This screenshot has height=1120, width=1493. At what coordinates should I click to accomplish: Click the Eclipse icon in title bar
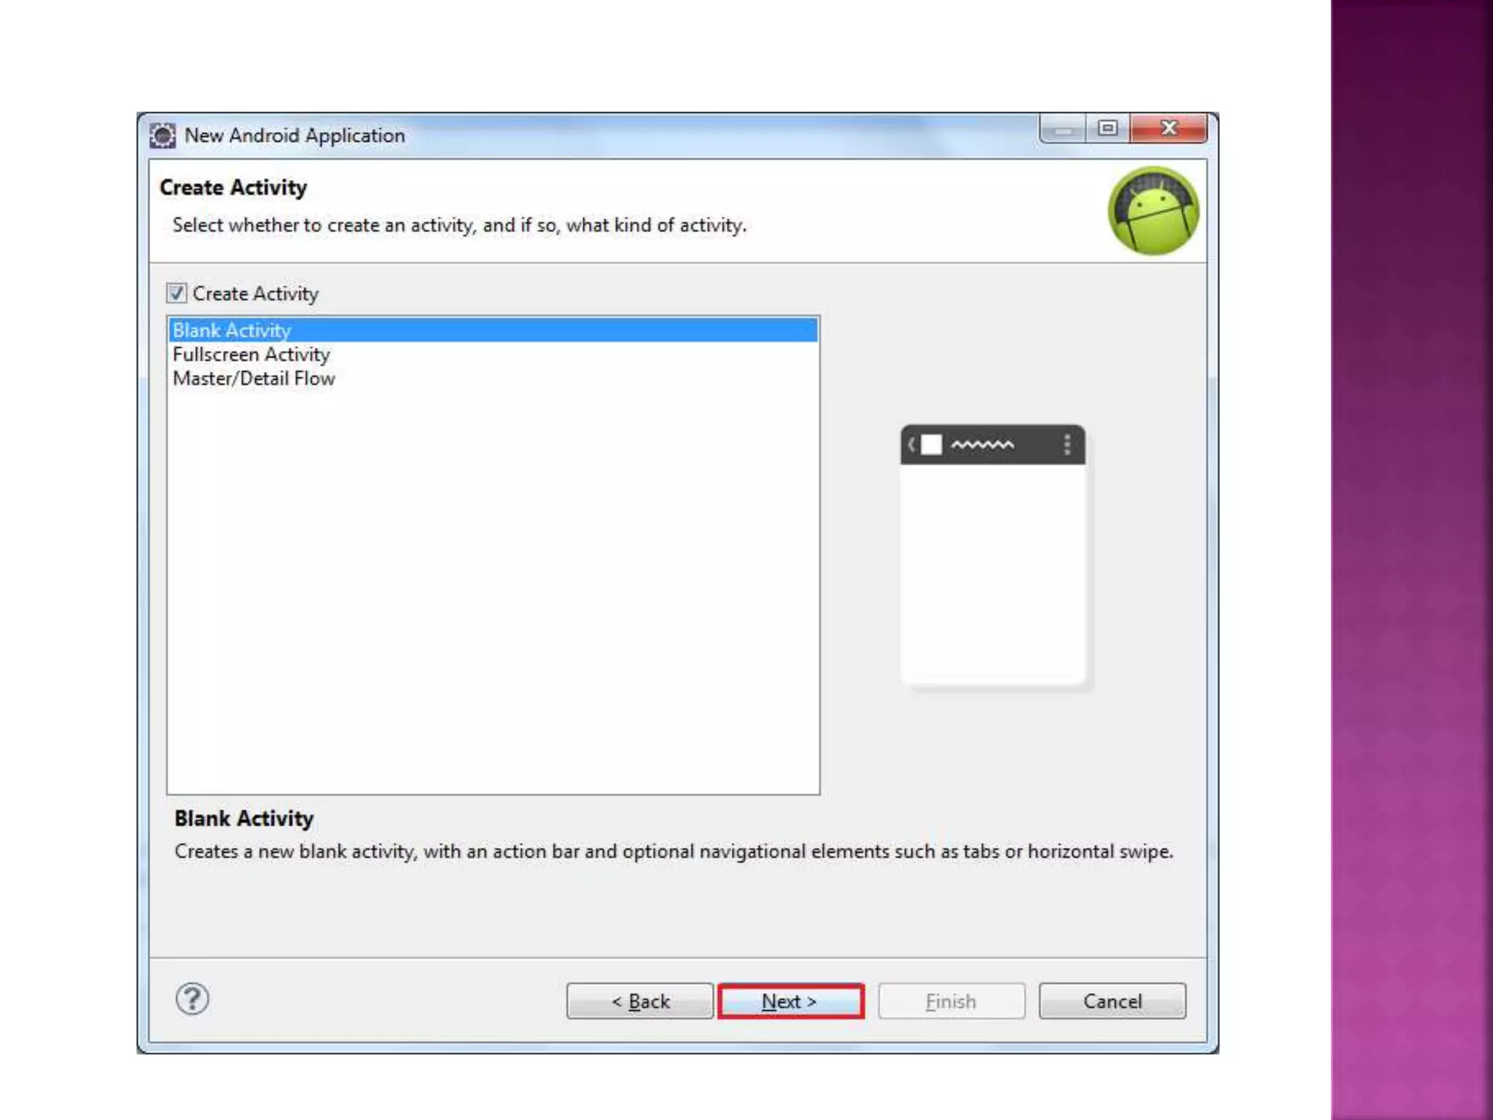click(x=163, y=136)
